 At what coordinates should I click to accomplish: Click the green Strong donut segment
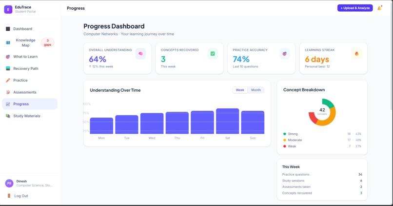(329, 103)
